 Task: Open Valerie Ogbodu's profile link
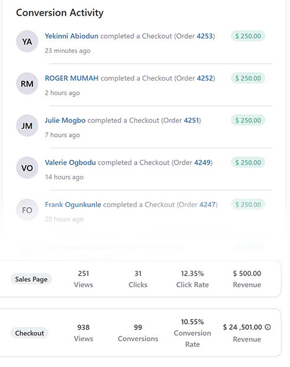pyautogui.click(x=70, y=162)
